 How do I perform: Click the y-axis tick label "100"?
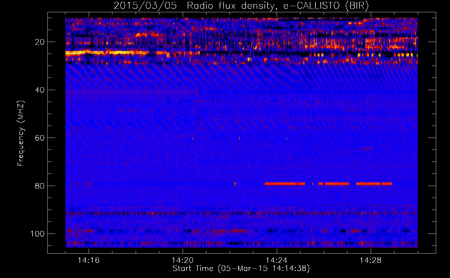tap(38, 234)
